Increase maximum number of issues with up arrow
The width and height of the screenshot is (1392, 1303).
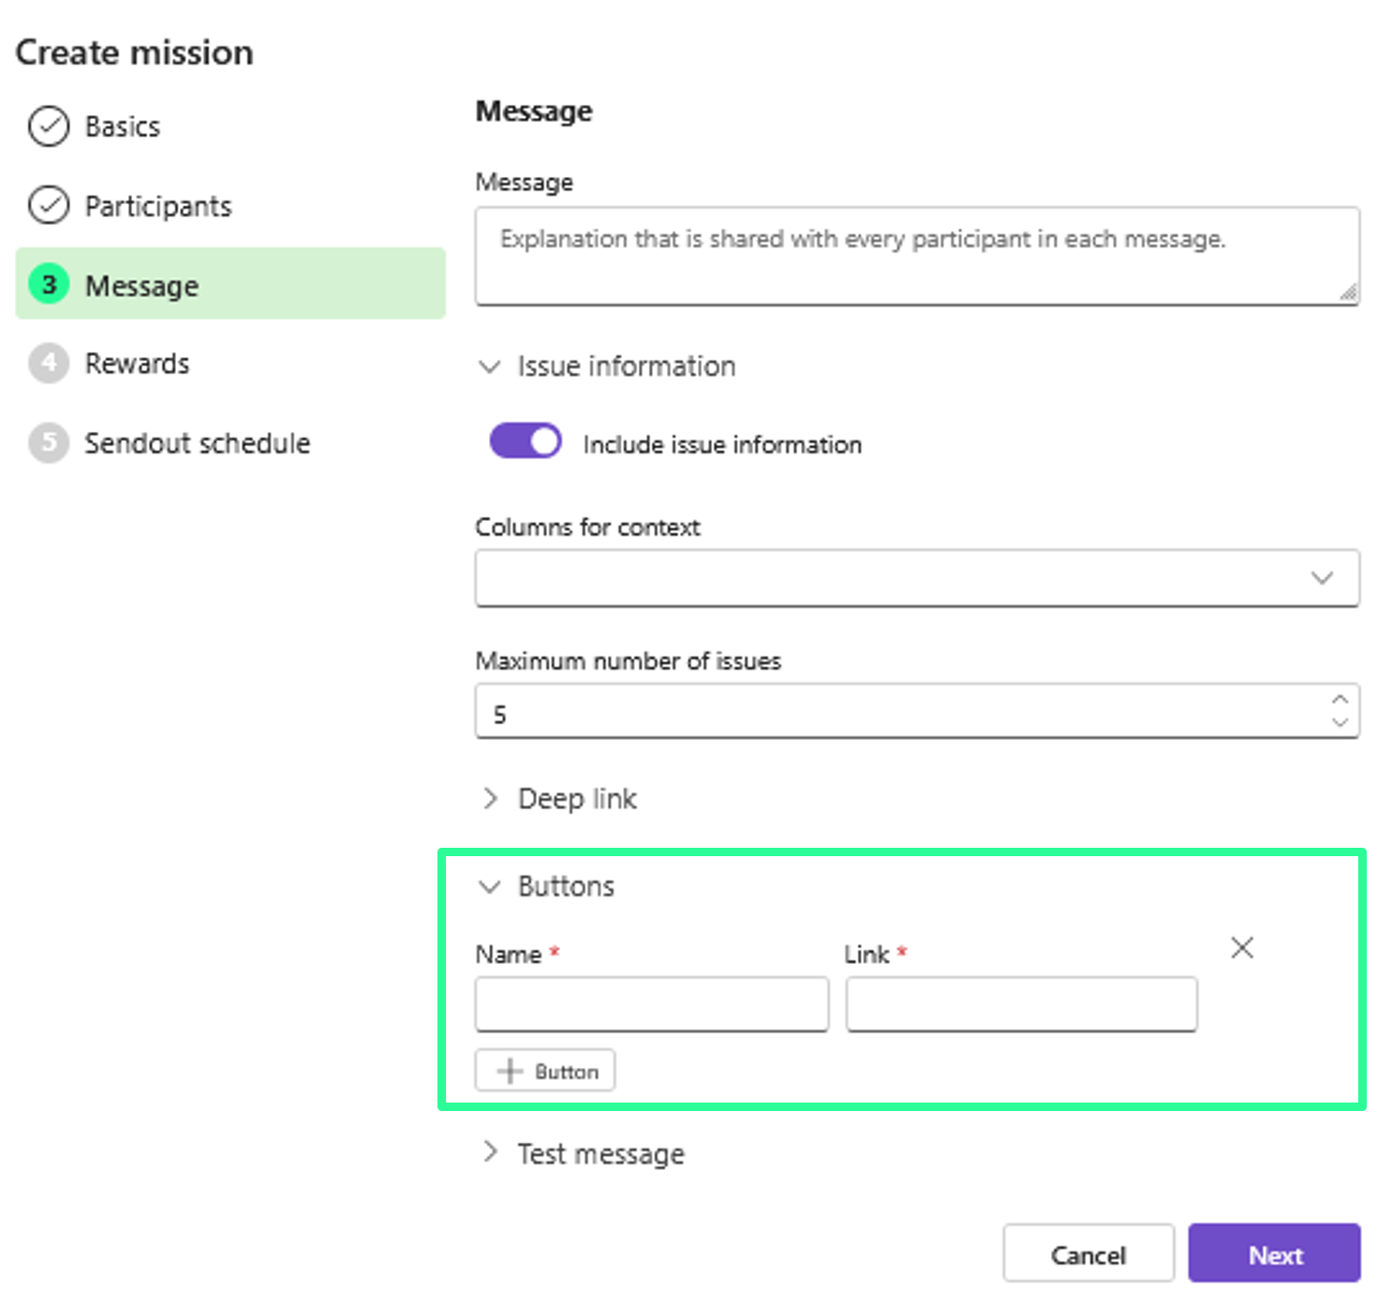pos(1340,700)
